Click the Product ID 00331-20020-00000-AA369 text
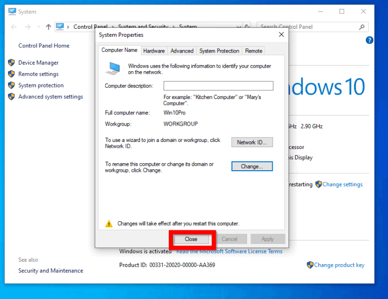 (x=167, y=265)
